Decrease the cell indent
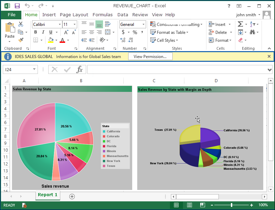 pos(84,40)
